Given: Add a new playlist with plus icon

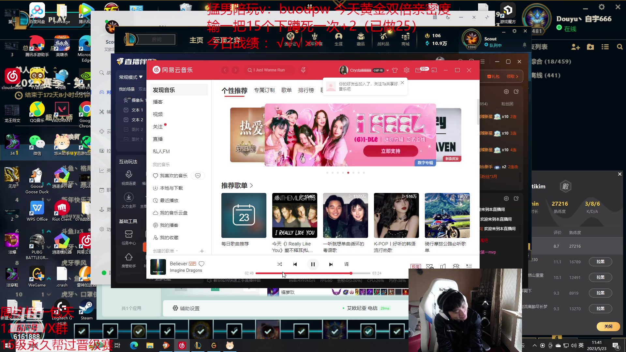Looking at the screenshot, I should click(x=202, y=251).
